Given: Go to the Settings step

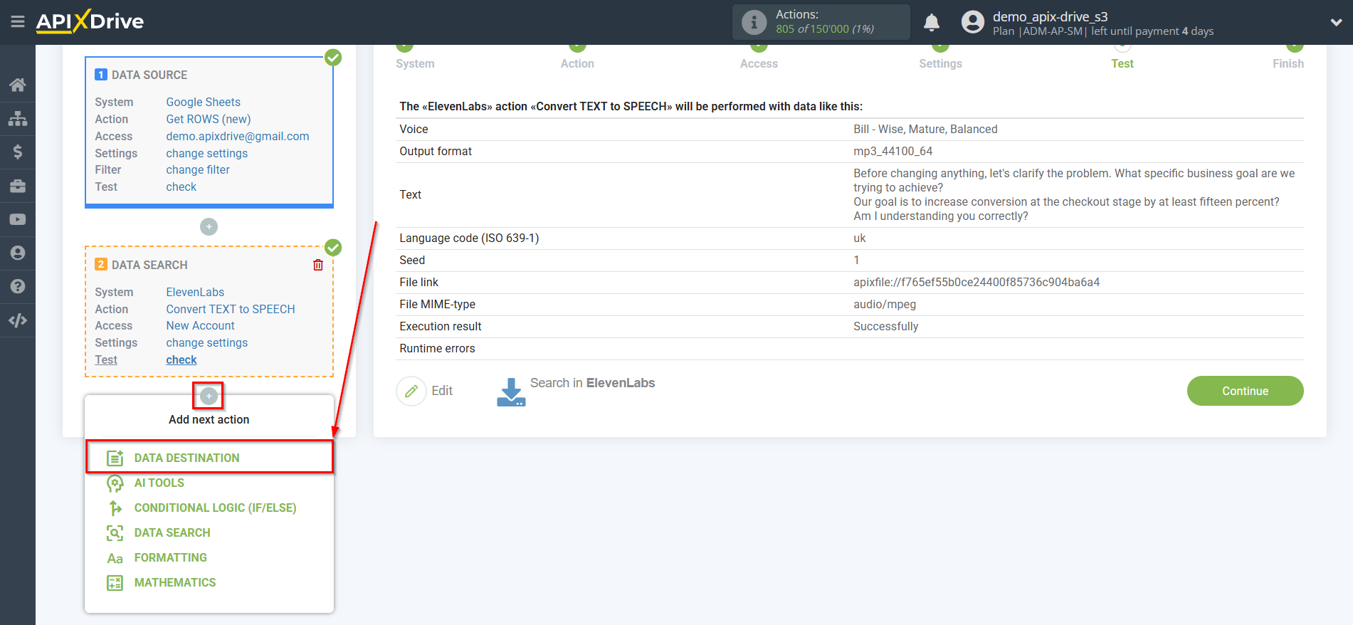Looking at the screenshot, I should click(940, 63).
